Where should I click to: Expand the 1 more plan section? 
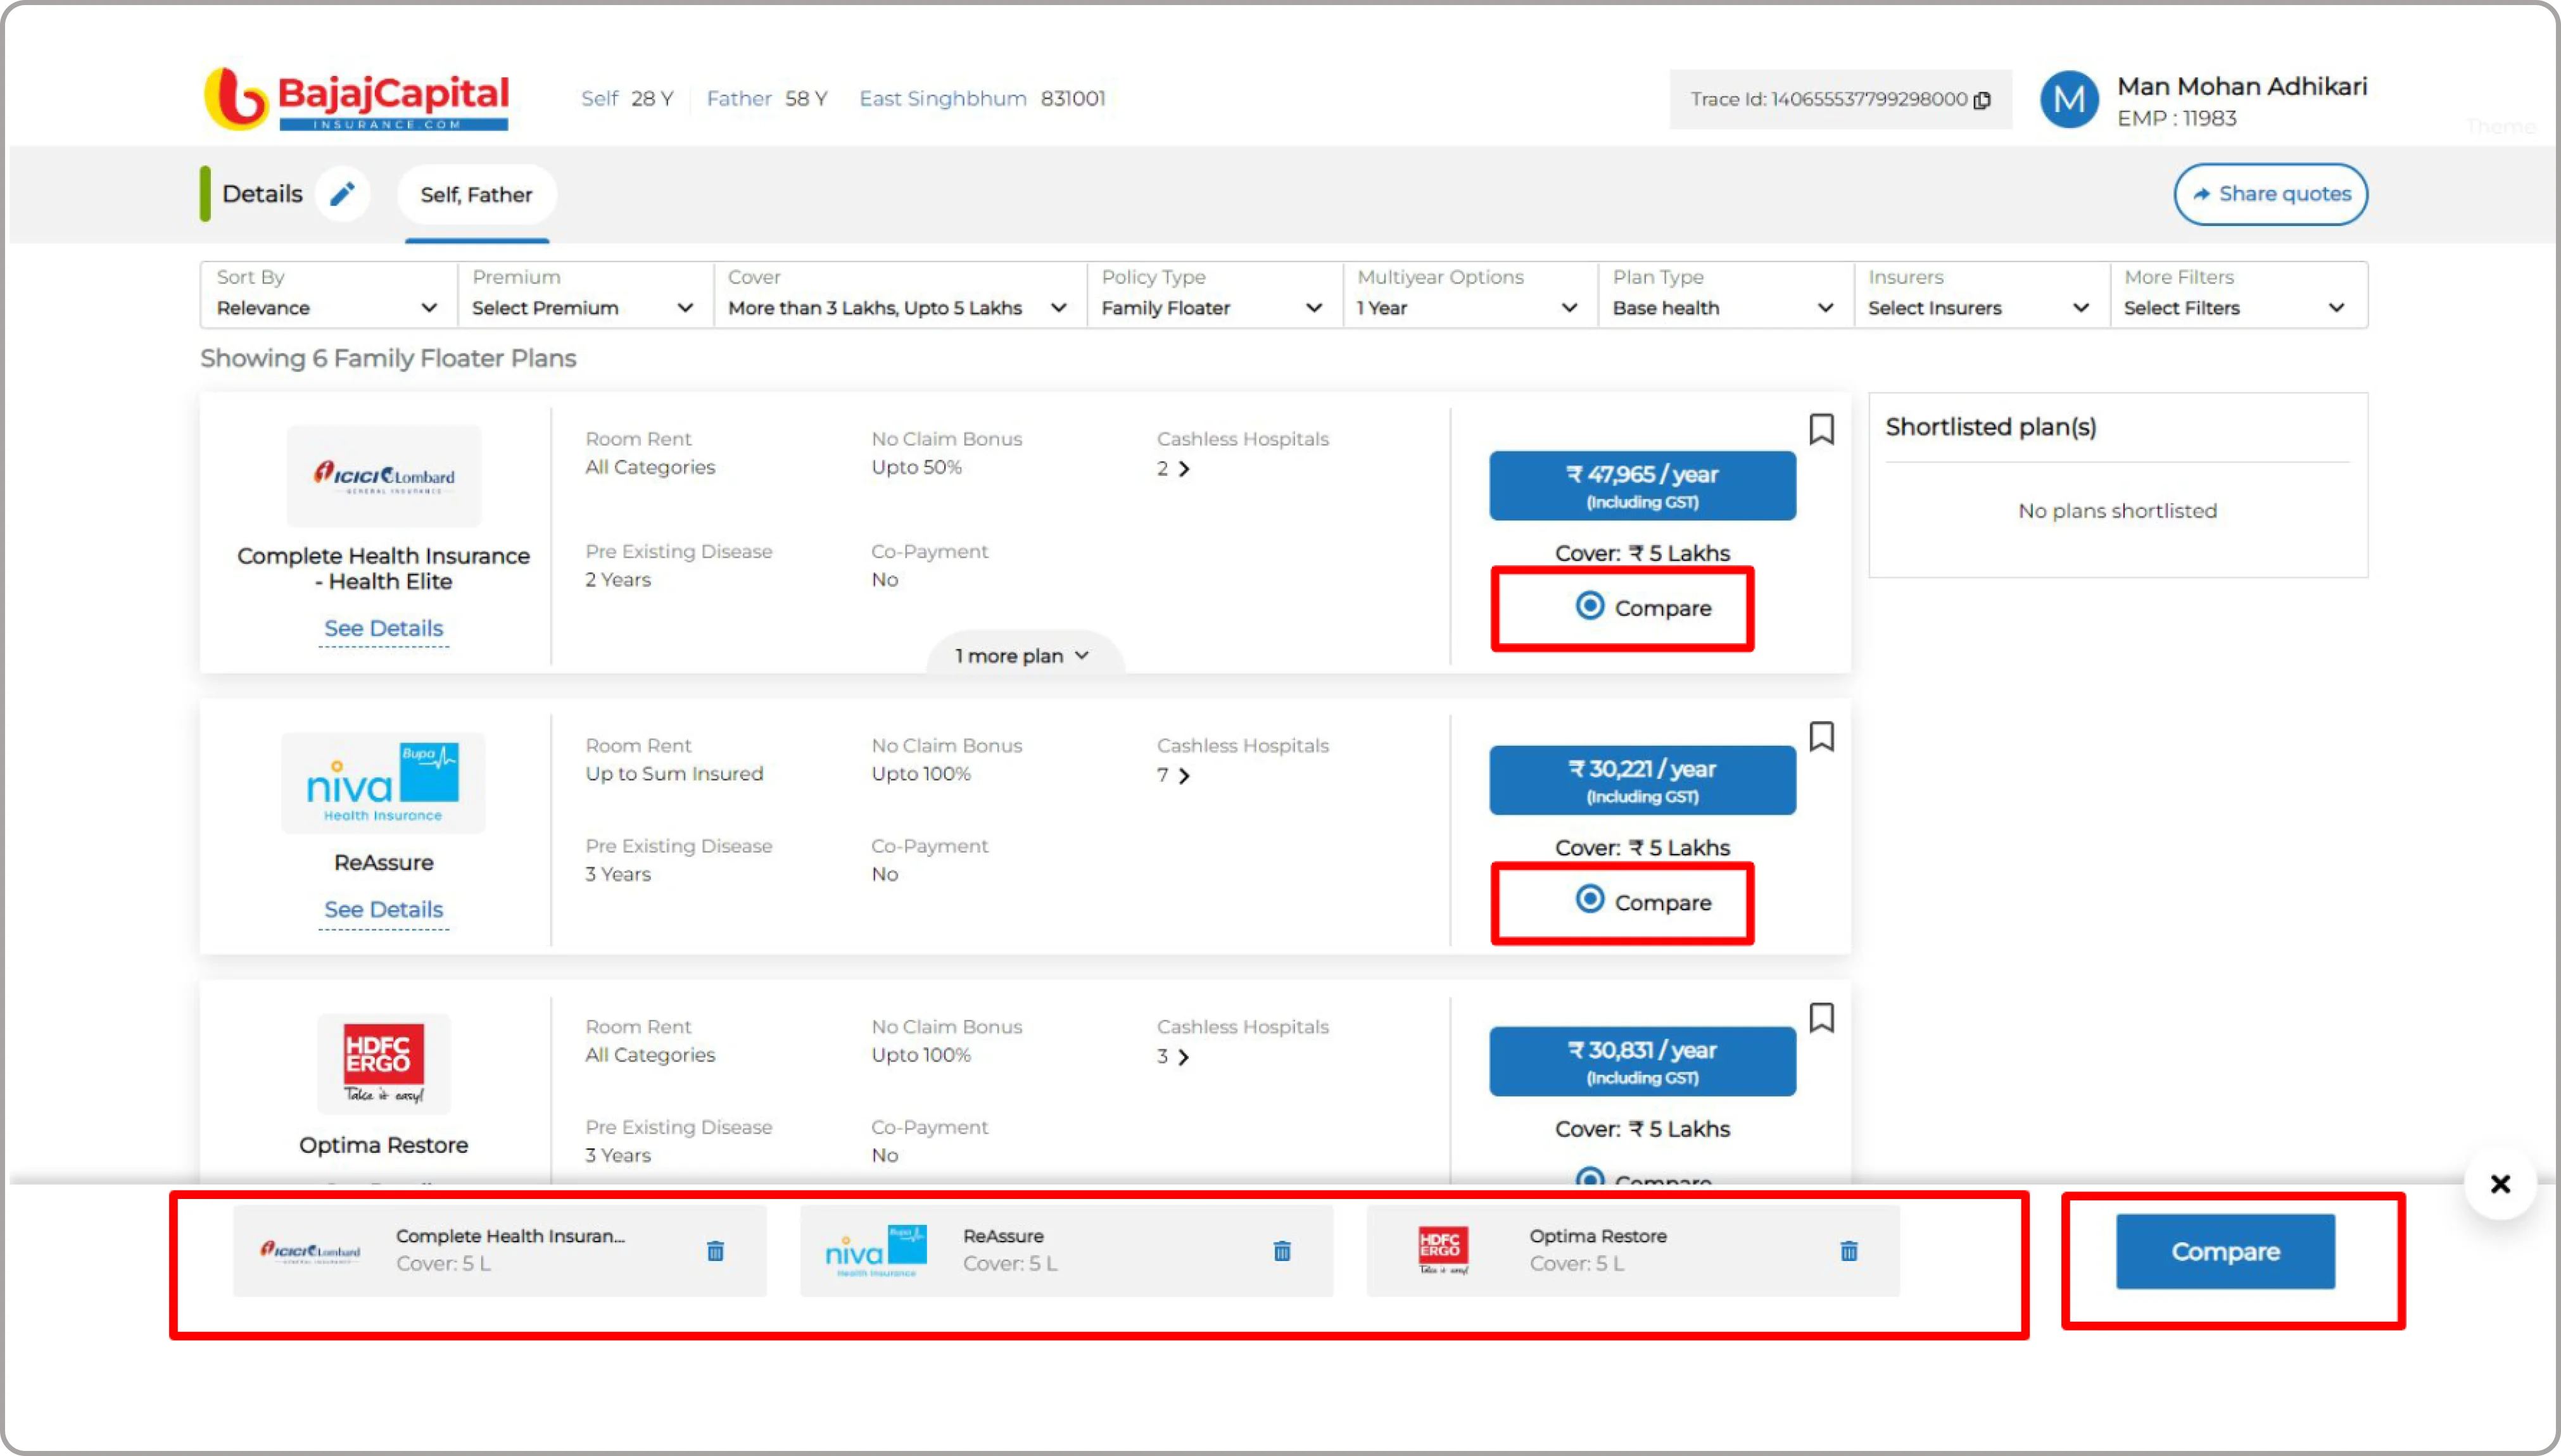[1025, 655]
